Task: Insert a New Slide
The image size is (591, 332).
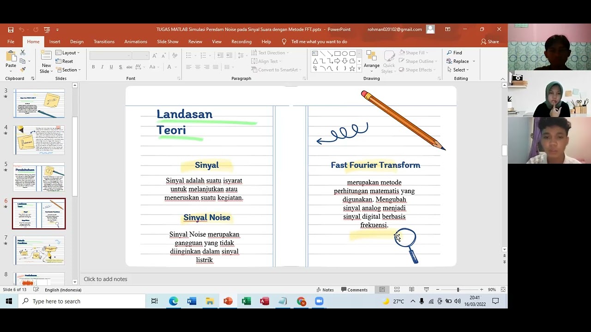Action: click(x=46, y=62)
